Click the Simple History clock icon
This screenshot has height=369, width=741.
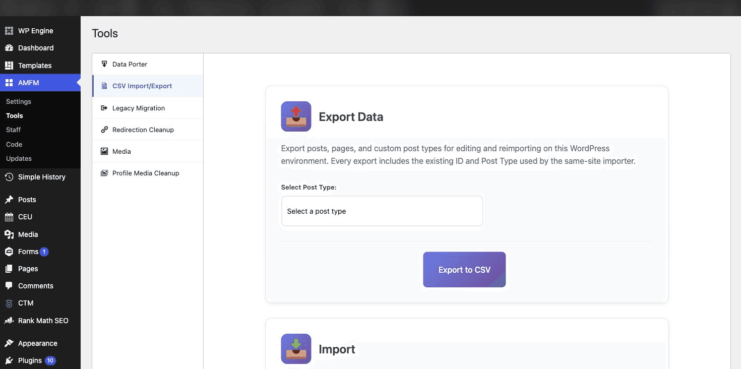9,177
